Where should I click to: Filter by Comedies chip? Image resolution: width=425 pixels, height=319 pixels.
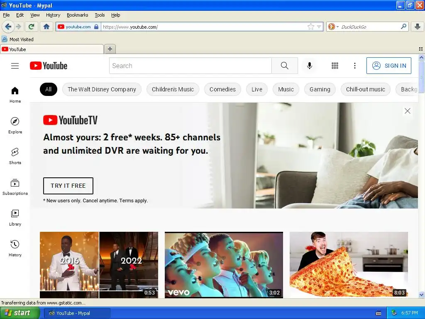[x=222, y=89]
